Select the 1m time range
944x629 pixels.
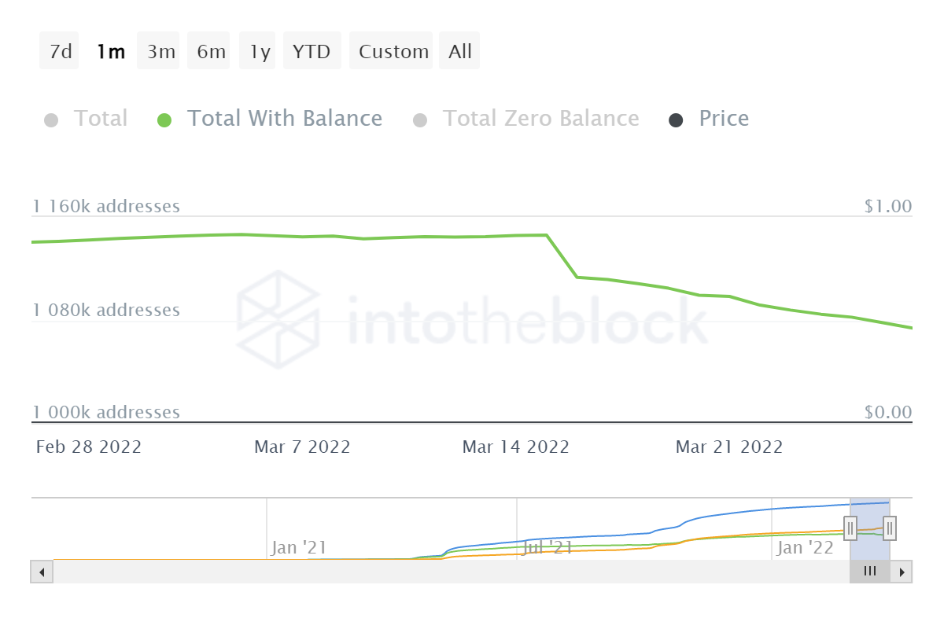coord(110,52)
